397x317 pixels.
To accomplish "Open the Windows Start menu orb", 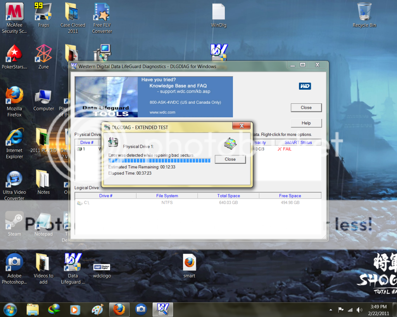I will click(10, 309).
